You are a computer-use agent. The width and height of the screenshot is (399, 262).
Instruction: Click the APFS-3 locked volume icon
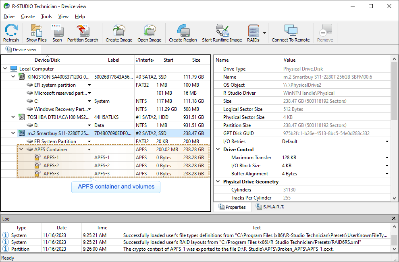point(37,174)
